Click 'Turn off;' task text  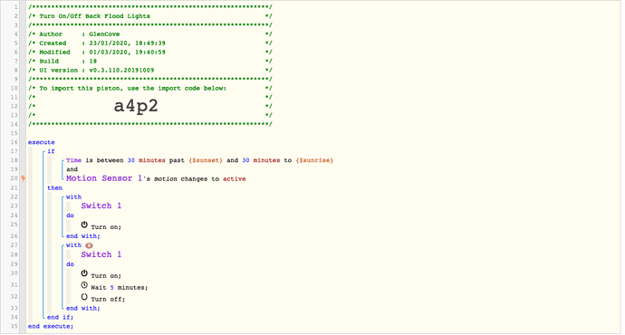click(108, 299)
